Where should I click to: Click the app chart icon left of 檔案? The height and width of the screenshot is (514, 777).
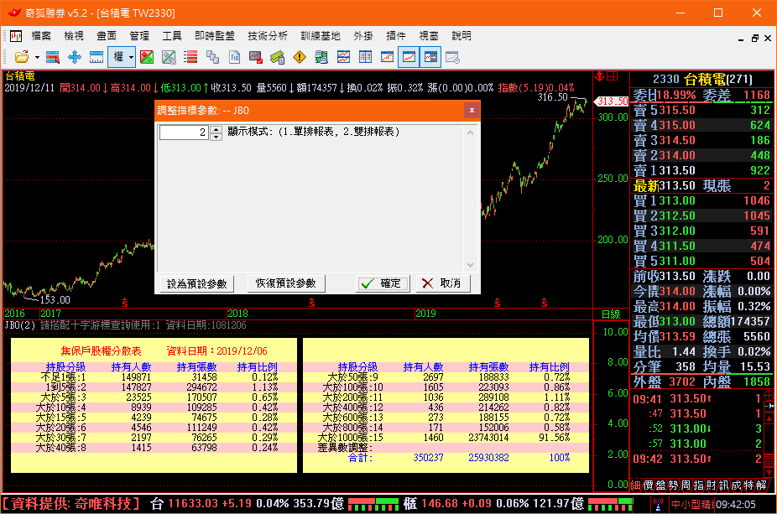click(x=16, y=36)
